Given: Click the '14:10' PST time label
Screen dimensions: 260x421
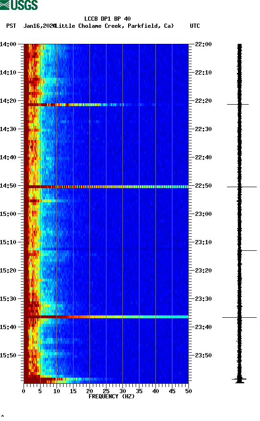Looking at the screenshot, I should (x=8, y=73).
